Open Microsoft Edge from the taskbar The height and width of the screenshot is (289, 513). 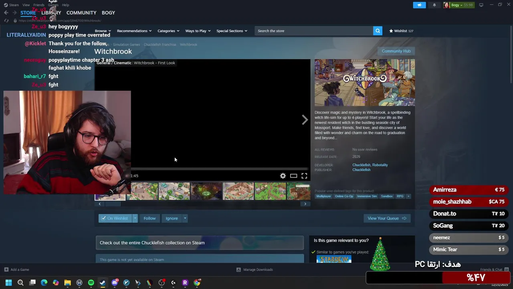[44, 283]
